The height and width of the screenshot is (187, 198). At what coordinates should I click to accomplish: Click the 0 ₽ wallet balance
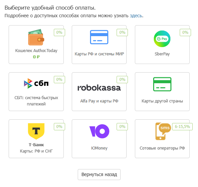(36, 57)
